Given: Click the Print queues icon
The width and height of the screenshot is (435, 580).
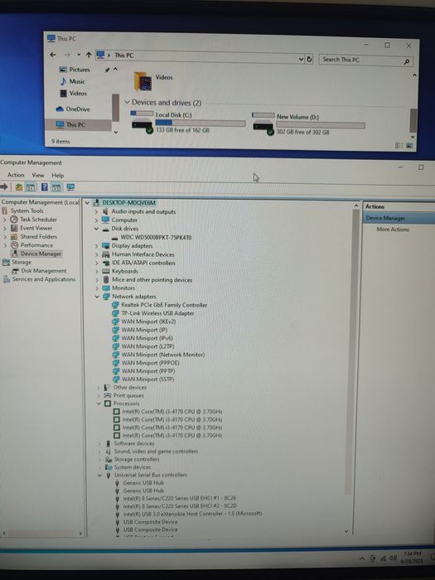Looking at the screenshot, I should [x=108, y=395].
